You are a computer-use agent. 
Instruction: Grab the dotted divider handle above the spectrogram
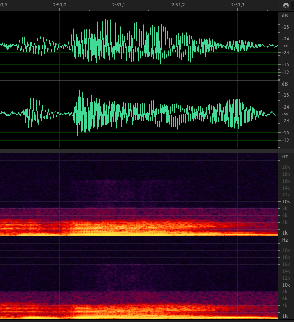(27, 150)
